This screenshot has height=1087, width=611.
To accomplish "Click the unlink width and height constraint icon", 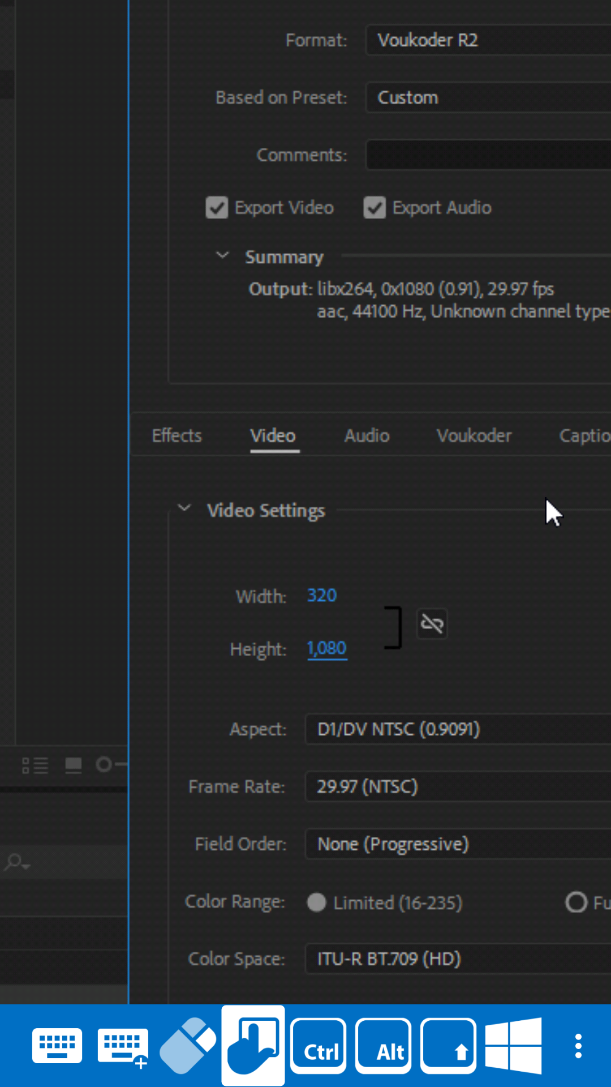I will point(432,624).
